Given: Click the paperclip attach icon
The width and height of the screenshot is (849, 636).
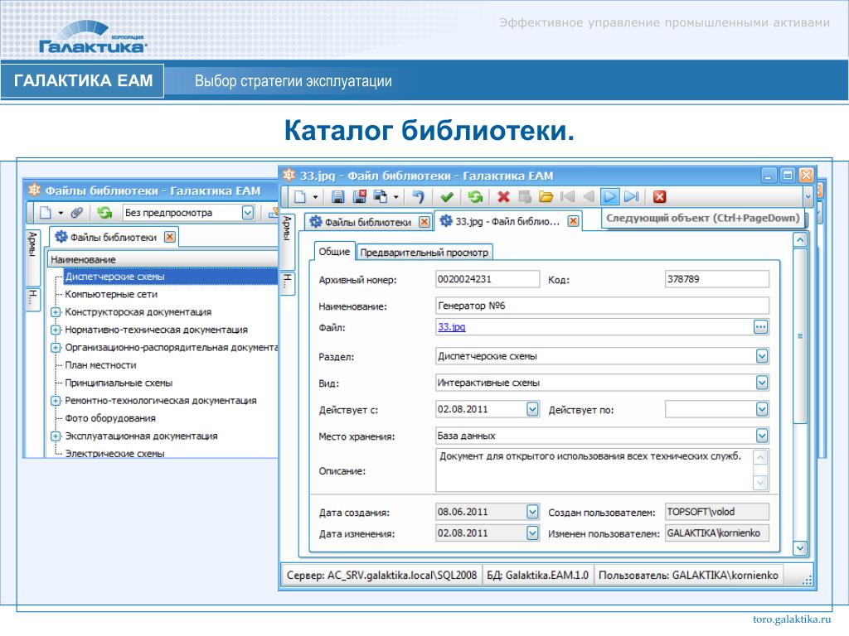Looking at the screenshot, I should pos(77,213).
